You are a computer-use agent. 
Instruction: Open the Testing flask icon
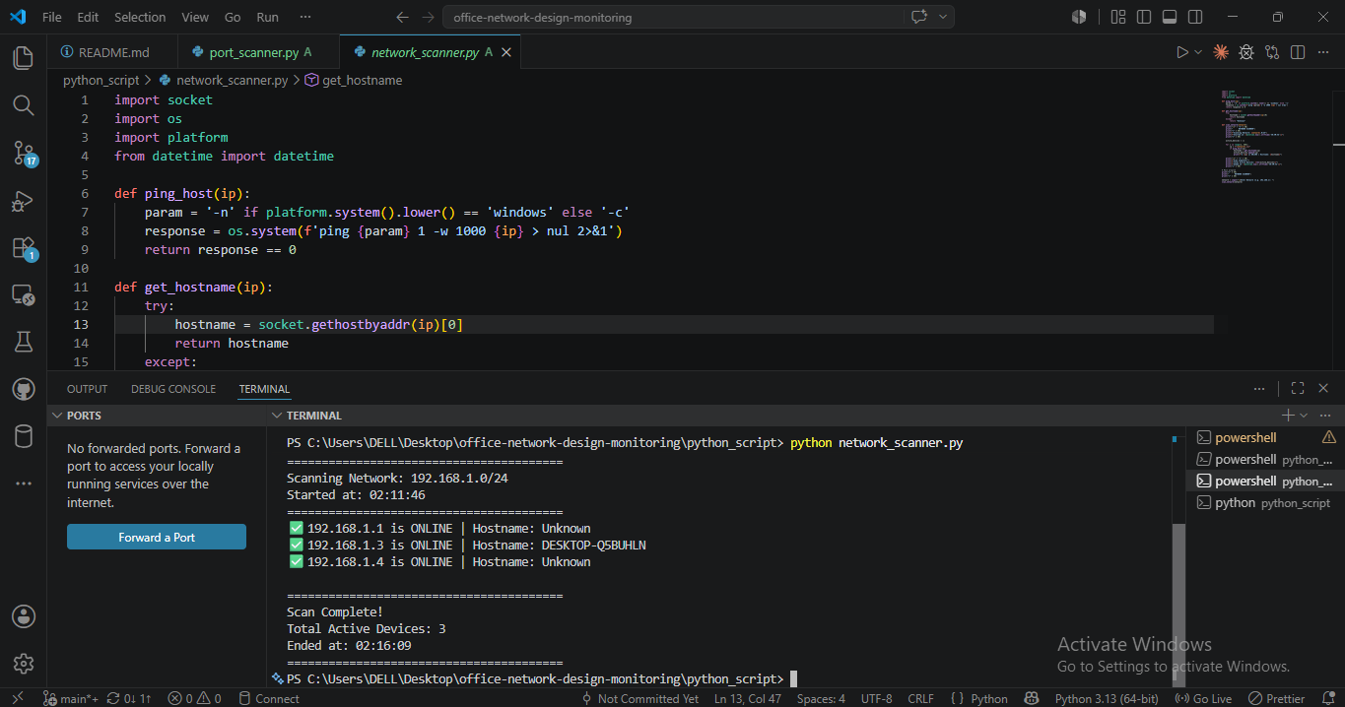click(x=24, y=342)
